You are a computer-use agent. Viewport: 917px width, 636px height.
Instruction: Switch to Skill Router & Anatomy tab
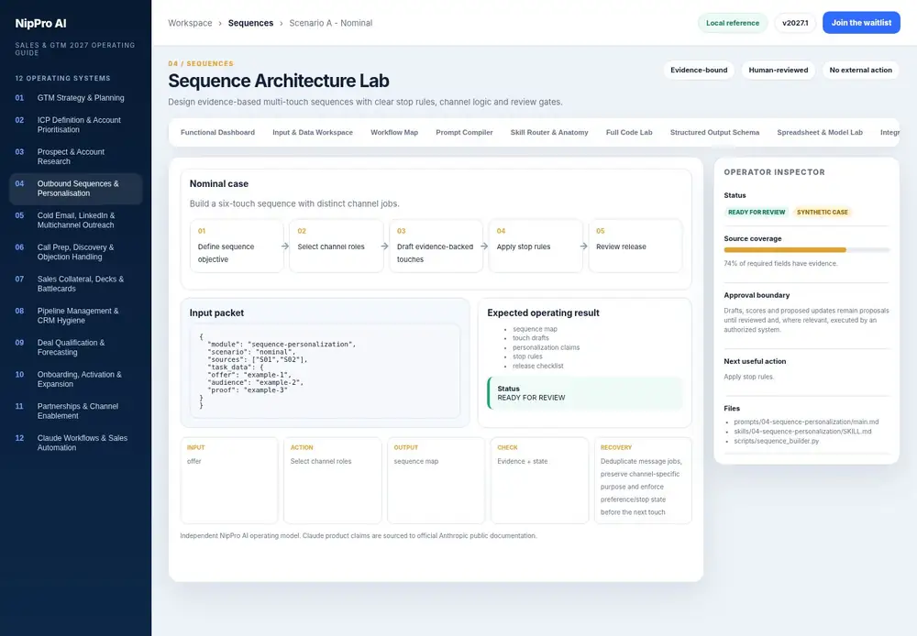point(549,133)
